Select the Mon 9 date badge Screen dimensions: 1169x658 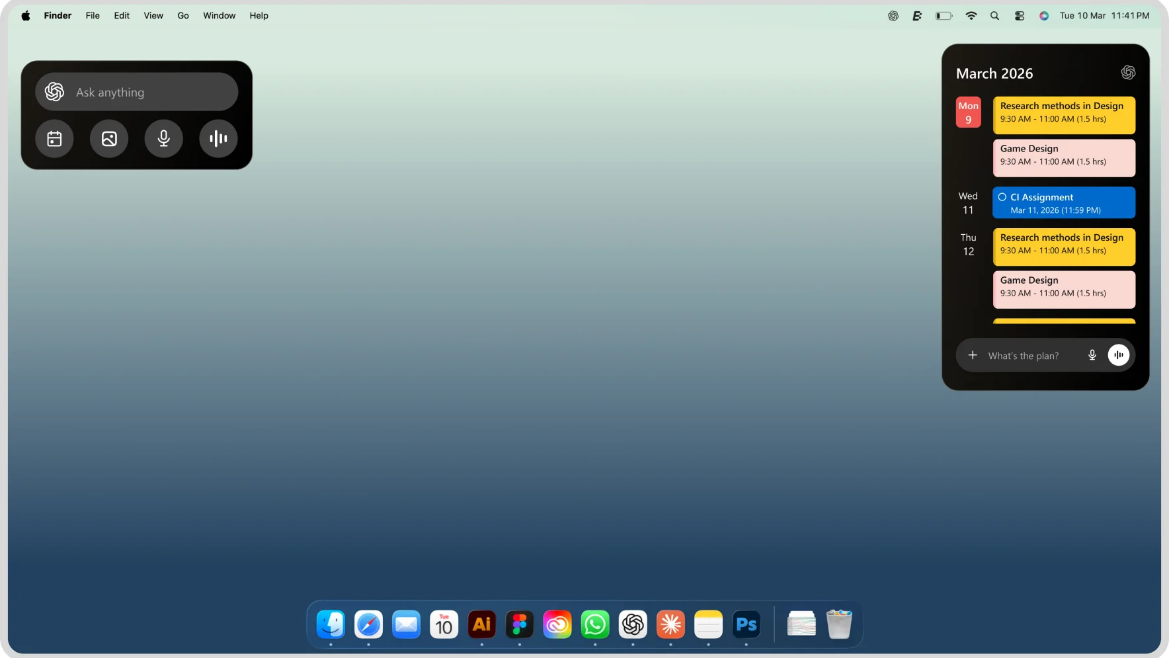click(x=968, y=112)
